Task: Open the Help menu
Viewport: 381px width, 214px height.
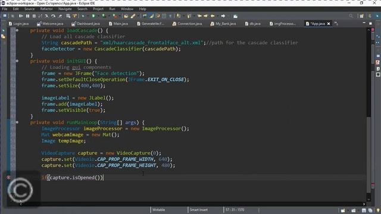Action: tap(142, 9)
